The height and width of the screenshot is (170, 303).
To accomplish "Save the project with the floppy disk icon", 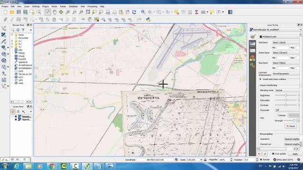I will [18, 12].
